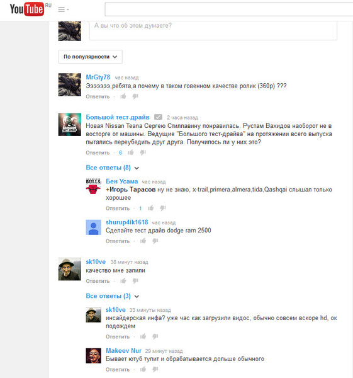Open Makeev Nur's profile link

point(123,350)
